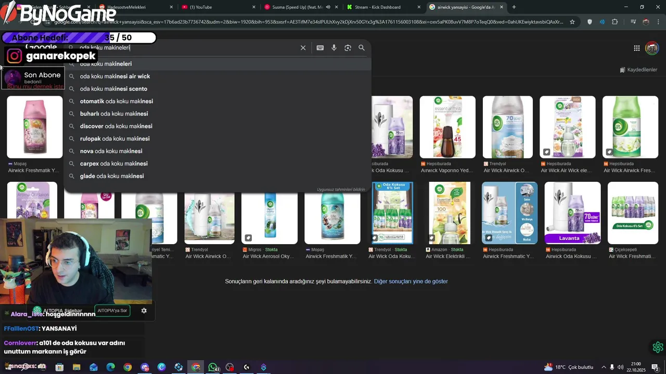666x374 pixels.
Task: Click the magnifier search submit icon
Action: [x=362, y=48]
